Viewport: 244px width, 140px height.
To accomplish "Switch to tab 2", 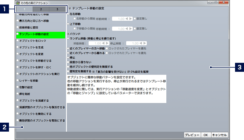I will (41, 9).
